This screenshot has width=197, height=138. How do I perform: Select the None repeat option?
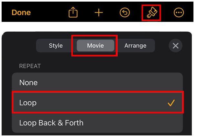[x=97, y=83]
